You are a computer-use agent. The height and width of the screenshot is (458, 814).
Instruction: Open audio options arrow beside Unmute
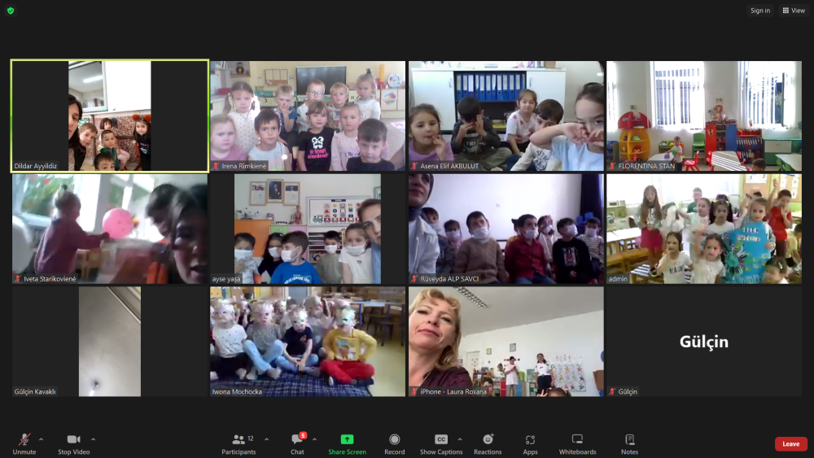tap(41, 439)
